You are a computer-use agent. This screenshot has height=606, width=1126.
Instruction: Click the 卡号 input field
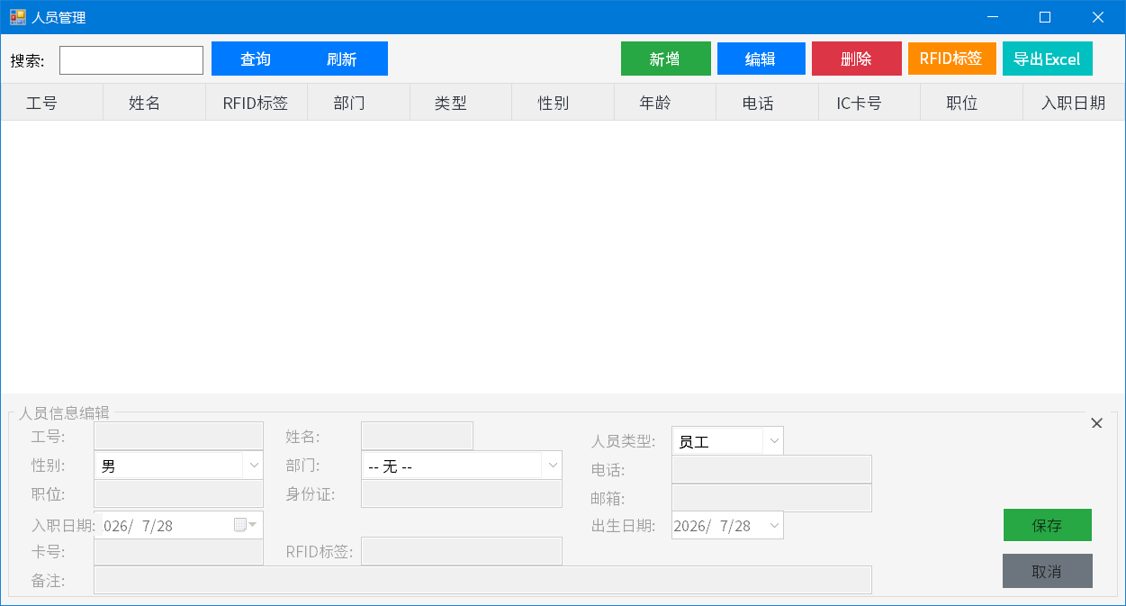coord(179,552)
